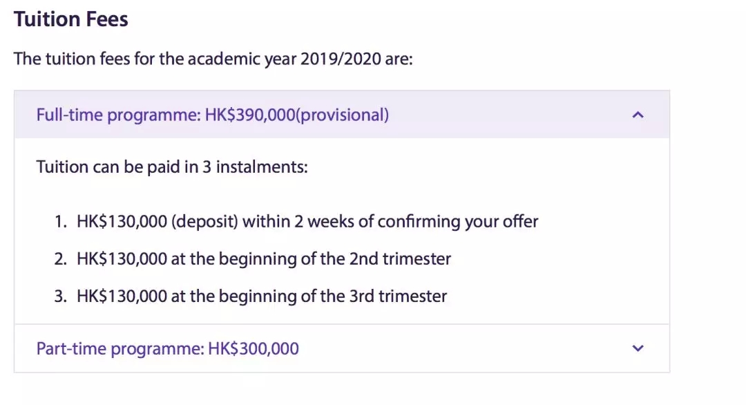746x405 pixels.
Task: Click the first instalment about the deposit
Action: point(296,222)
